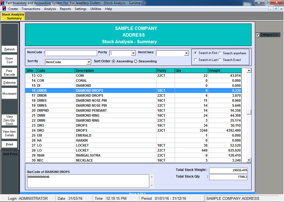This screenshot has width=284, height=202.
Task: Click View Zero Qty Stock button
Action: [9, 120]
